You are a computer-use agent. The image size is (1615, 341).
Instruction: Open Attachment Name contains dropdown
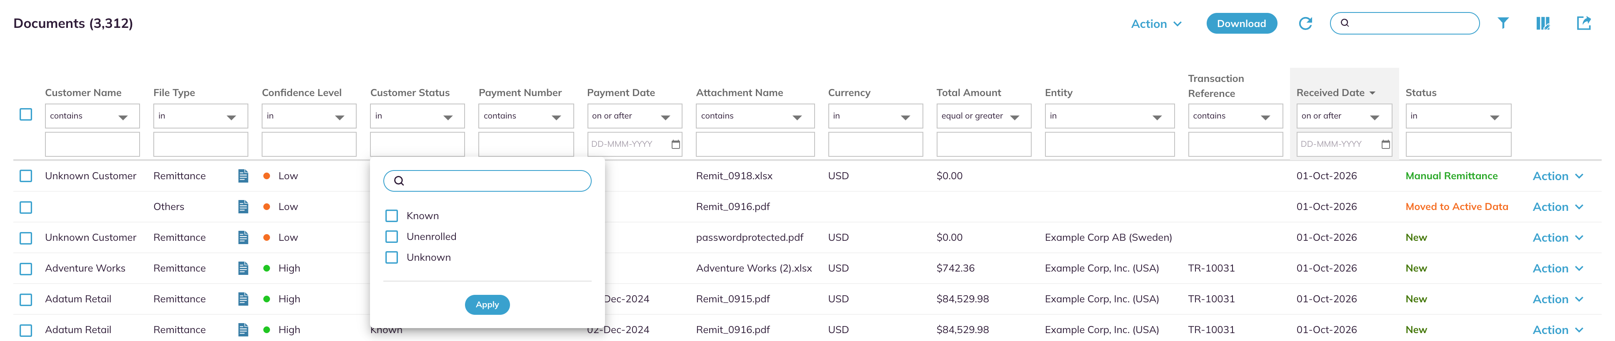click(x=755, y=116)
